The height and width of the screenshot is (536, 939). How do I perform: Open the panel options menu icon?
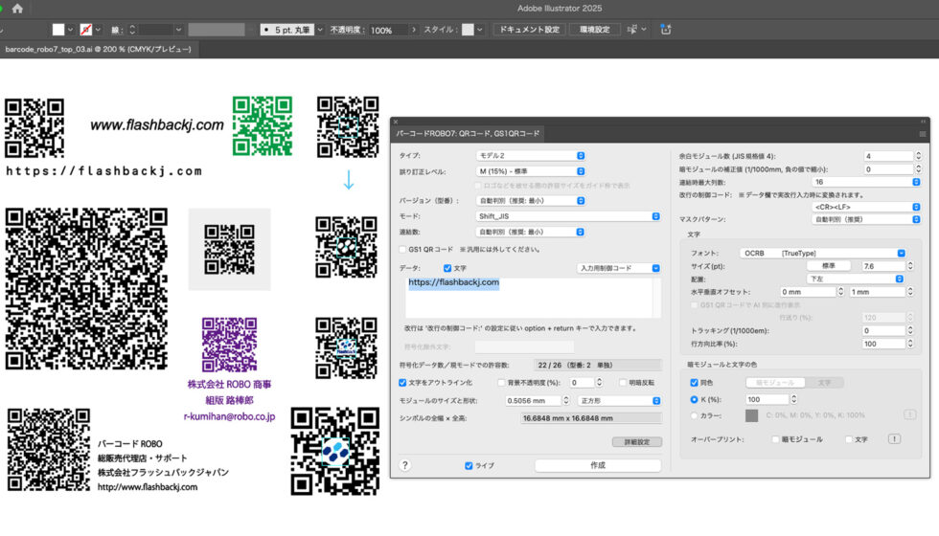point(922,134)
